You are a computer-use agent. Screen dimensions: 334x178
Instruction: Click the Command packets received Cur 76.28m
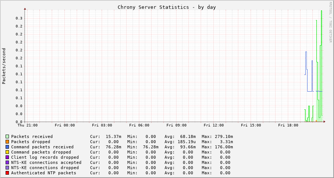pos(114,147)
